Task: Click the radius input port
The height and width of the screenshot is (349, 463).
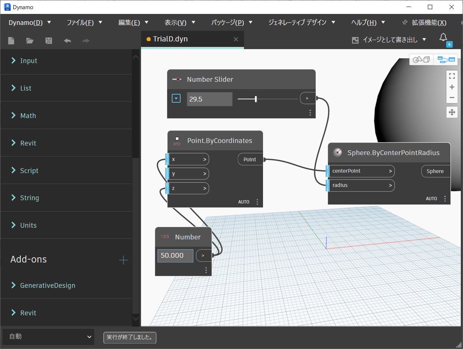Action: click(360, 185)
